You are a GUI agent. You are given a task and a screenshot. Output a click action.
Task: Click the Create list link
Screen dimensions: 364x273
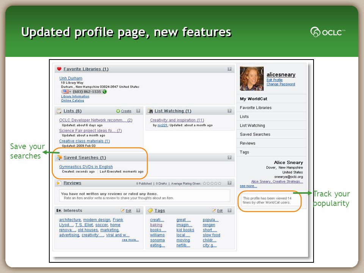pos(126,111)
